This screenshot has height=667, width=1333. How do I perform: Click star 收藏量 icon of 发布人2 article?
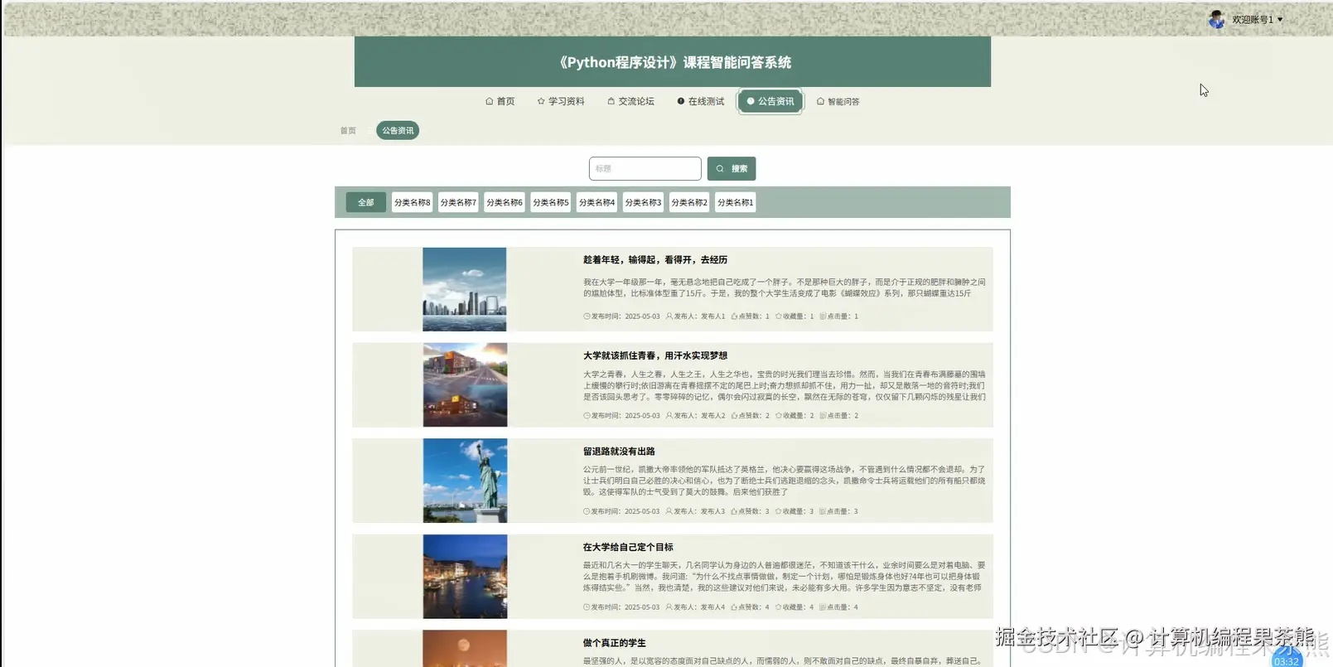tap(778, 415)
